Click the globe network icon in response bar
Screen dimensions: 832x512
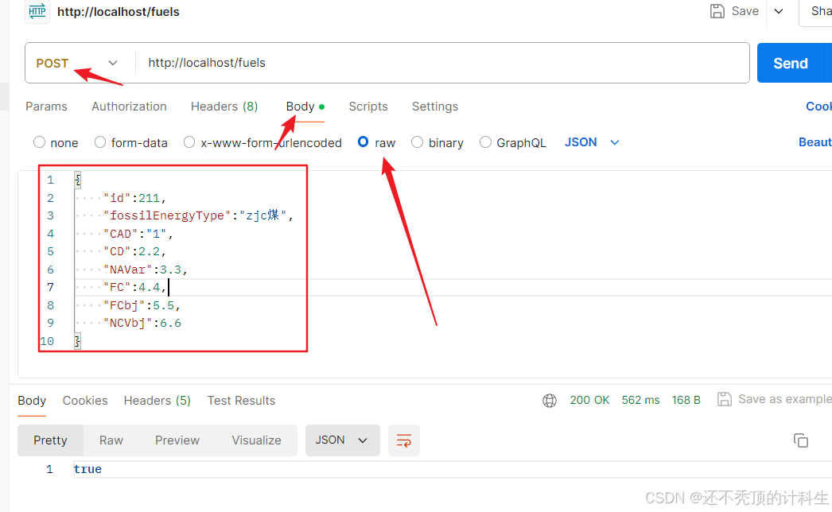click(549, 401)
